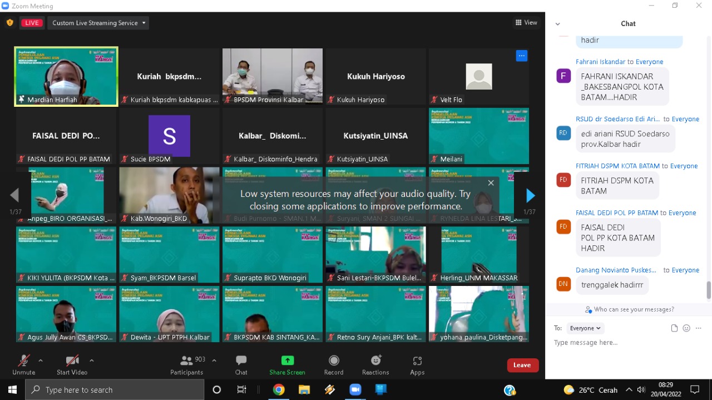Open File Explorer from the taskbar
Viewport: 712px width, 400px height.
click(304, 389)
